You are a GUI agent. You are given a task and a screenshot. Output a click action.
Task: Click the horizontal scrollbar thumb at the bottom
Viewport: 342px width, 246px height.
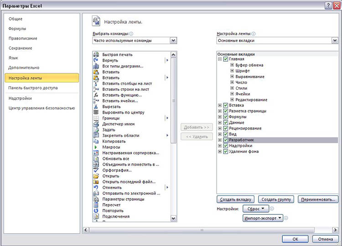[202, 230]
